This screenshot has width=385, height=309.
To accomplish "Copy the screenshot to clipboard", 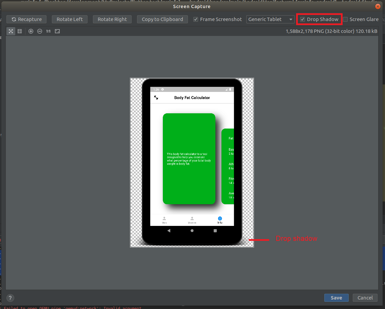I will [162, 19].
